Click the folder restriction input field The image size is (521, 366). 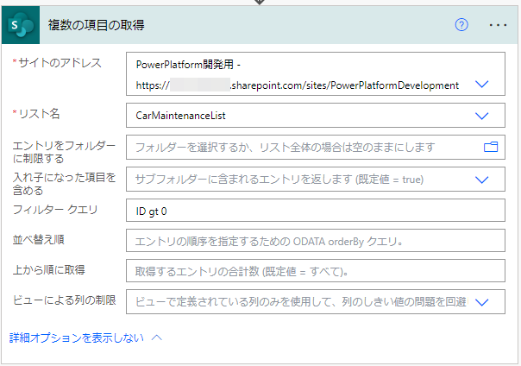coord(316,147)
